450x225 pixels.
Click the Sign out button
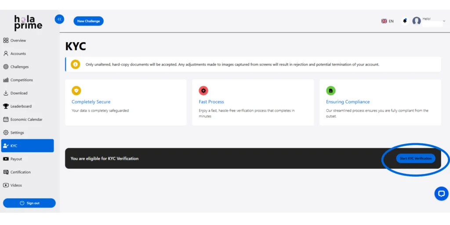coord(29,203)
